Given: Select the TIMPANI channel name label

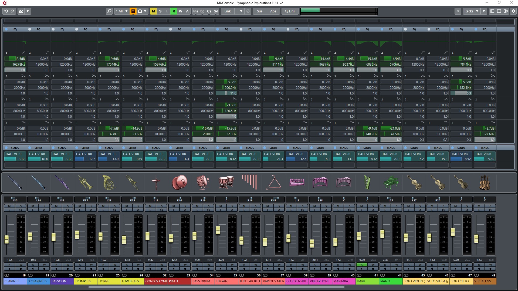Looking at the screenshot, I should [x=226, y=281].
